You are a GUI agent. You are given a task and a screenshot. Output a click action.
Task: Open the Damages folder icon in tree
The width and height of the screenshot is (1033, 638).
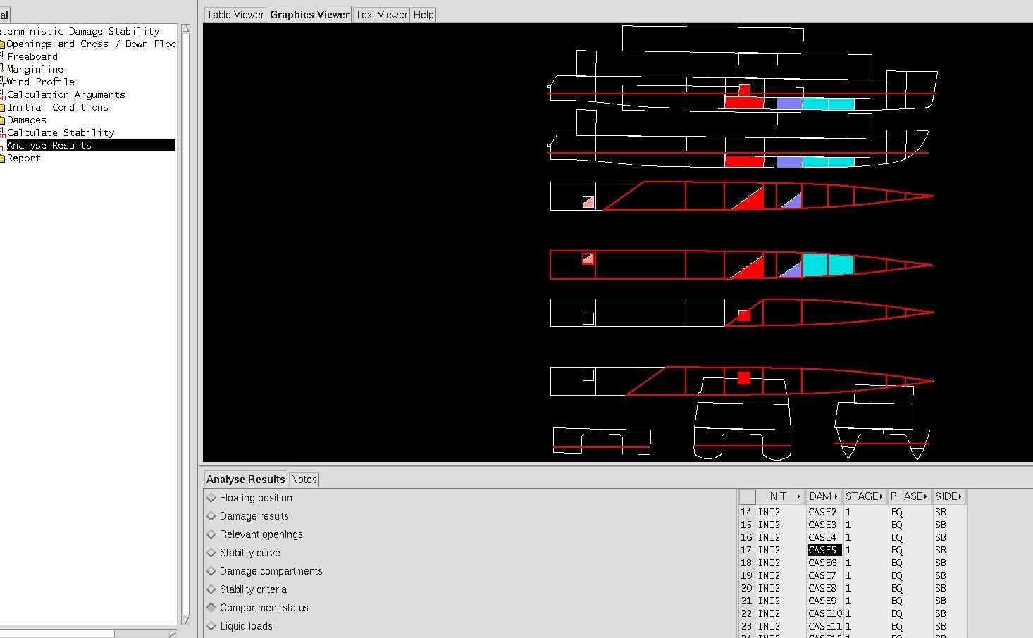pyautogui.click(x=2, y=120)
